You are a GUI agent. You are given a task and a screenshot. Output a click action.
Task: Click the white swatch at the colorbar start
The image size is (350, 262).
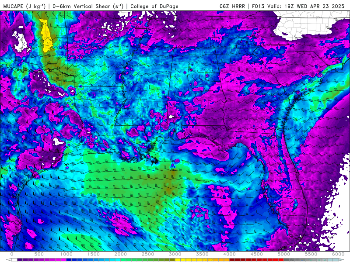[x=14, y=260]
